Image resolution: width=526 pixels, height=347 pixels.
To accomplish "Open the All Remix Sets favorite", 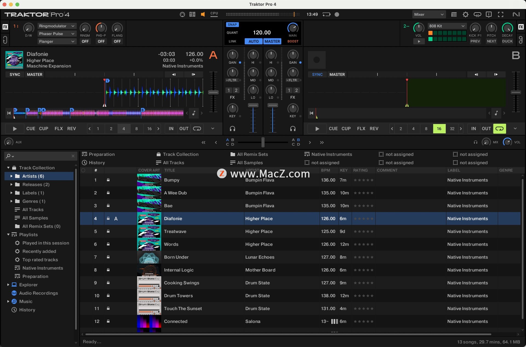I will pos(249,154).
